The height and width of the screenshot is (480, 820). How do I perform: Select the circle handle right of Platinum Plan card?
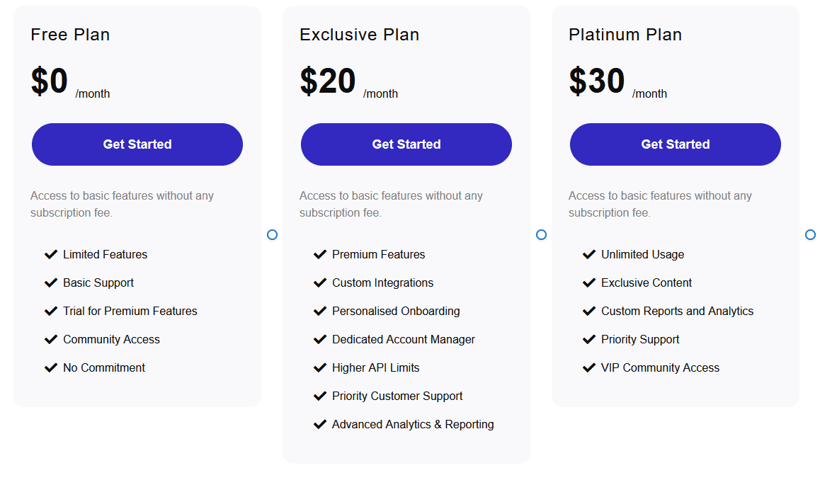pos(810,234)
